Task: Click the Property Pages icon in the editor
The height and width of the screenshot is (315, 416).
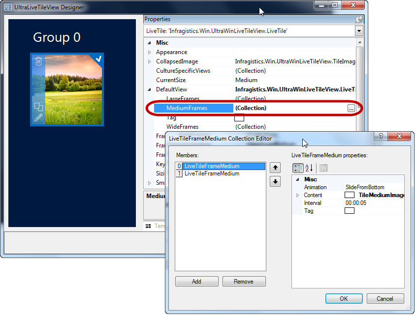Action: (x=323, y=168)
